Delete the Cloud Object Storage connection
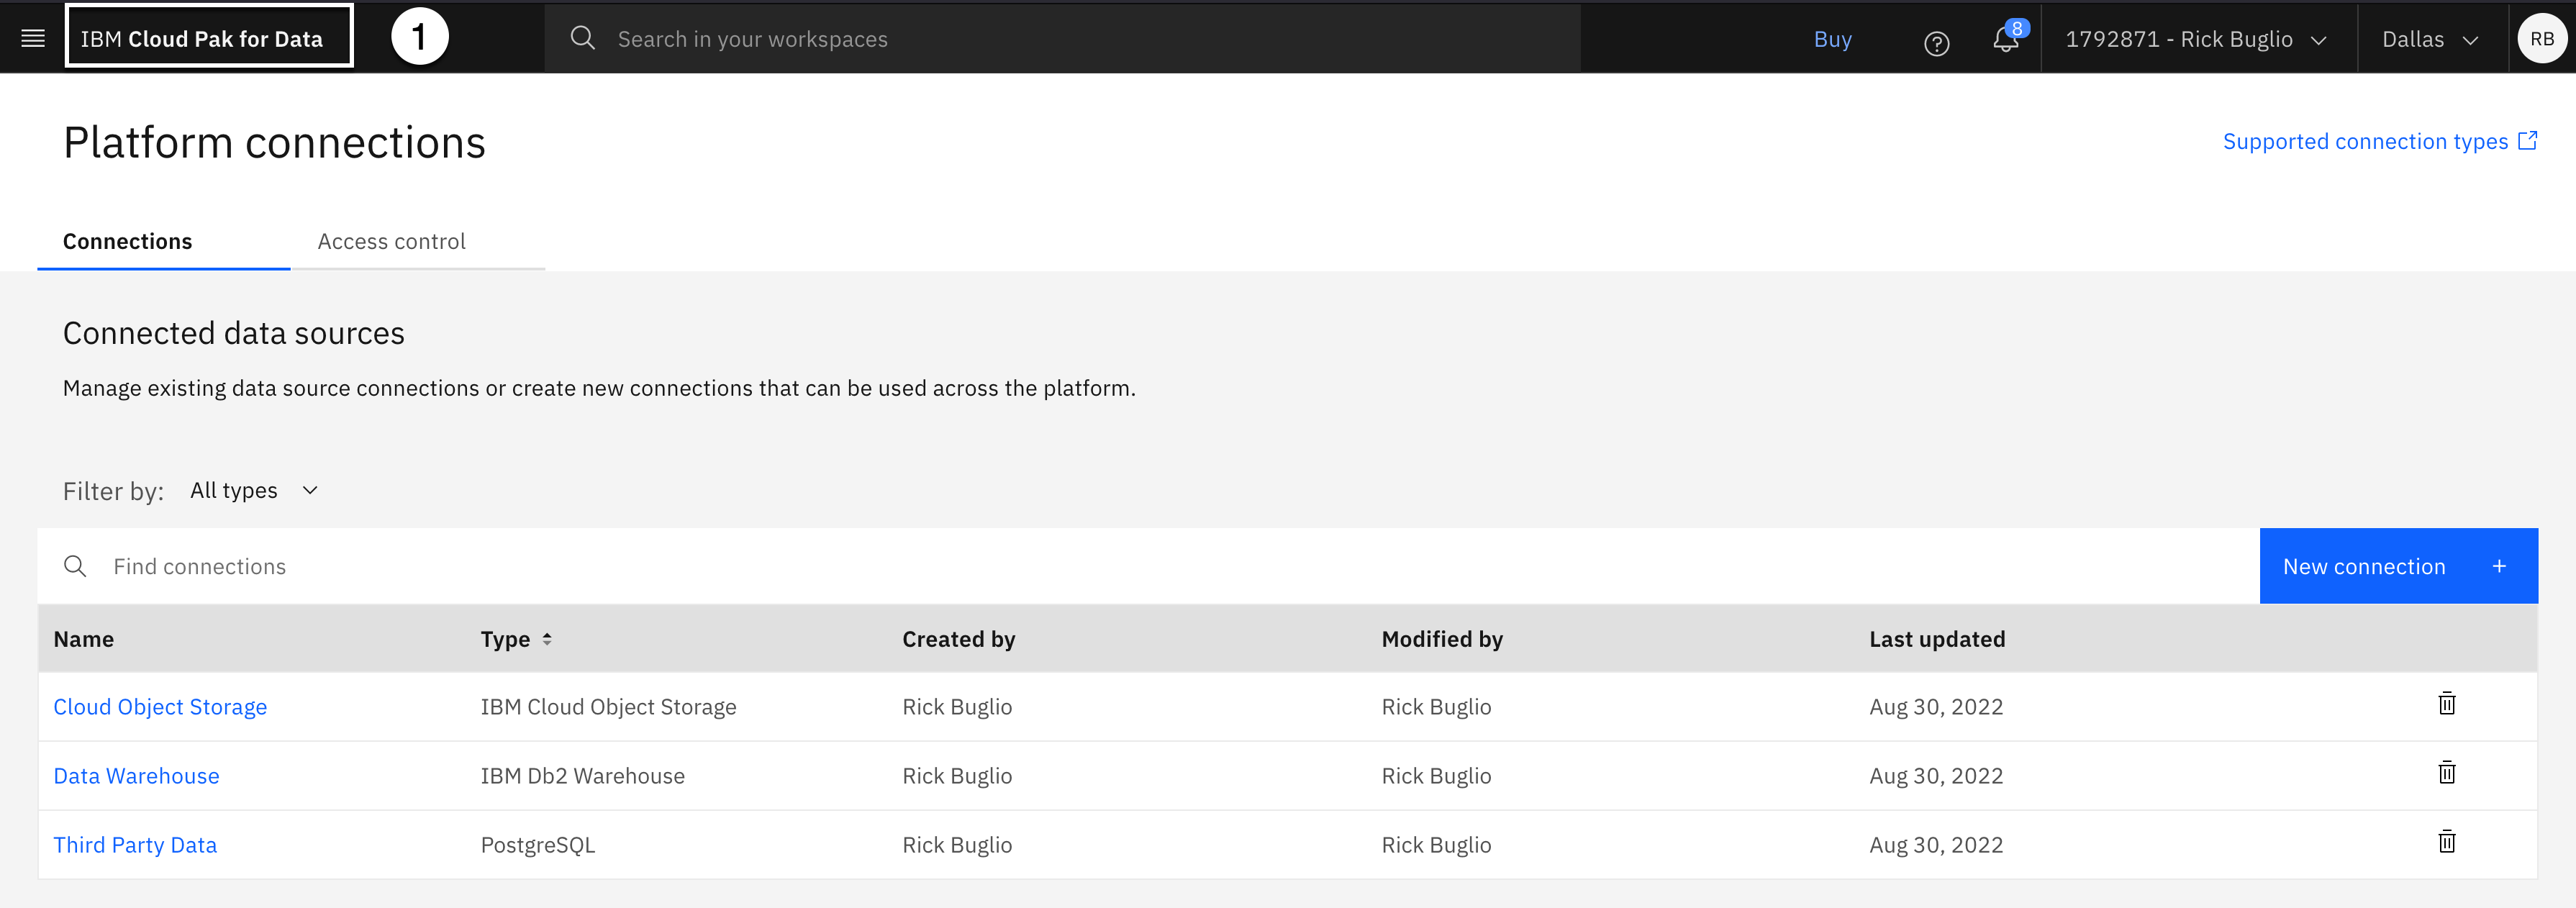Viewport: 2576px width, 908px height. (2446, 704)
